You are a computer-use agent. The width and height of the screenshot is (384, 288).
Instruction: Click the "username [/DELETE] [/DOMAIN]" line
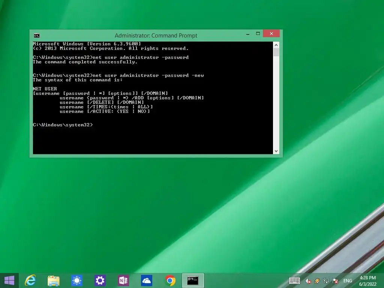pos(102,102)
